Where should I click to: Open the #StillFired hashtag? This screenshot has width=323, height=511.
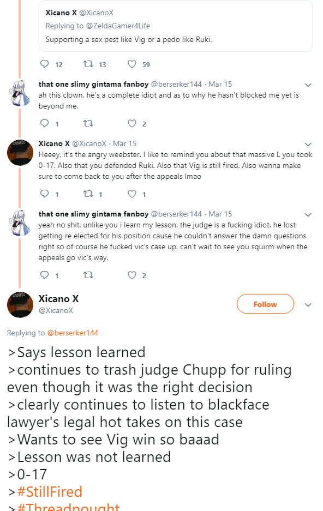pyautogui.click(x=50, y=491)
